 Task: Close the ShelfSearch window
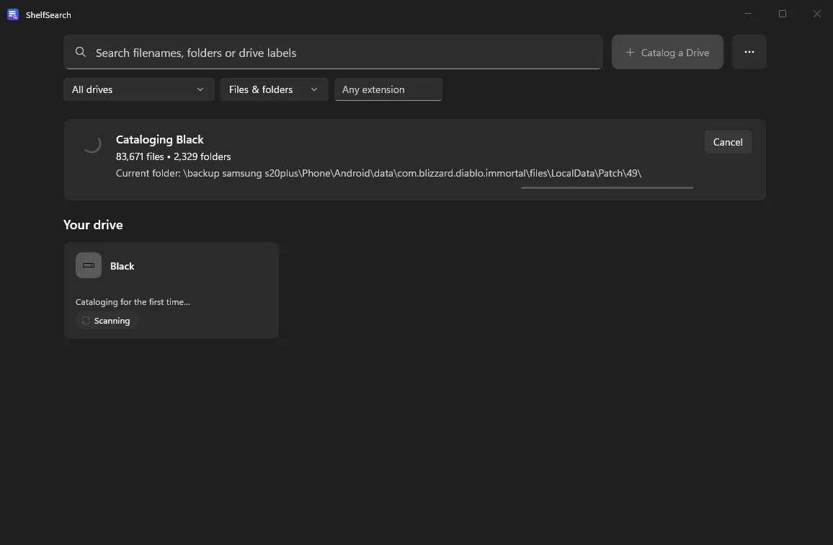click(817, 14)
